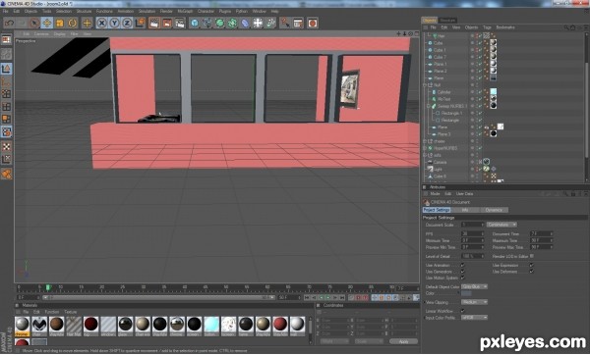Open the Render Settings icon
This screenshot has width=590, height=355.
point(180,24)
